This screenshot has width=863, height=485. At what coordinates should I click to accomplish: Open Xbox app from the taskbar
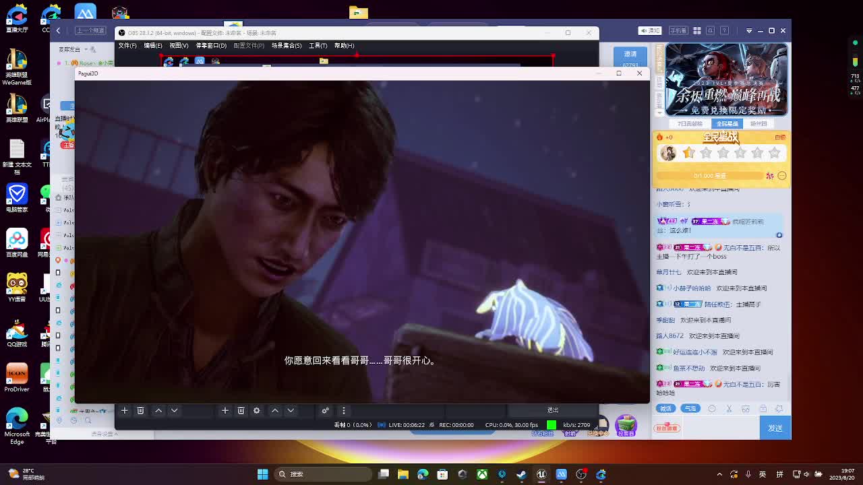[482, 474]
